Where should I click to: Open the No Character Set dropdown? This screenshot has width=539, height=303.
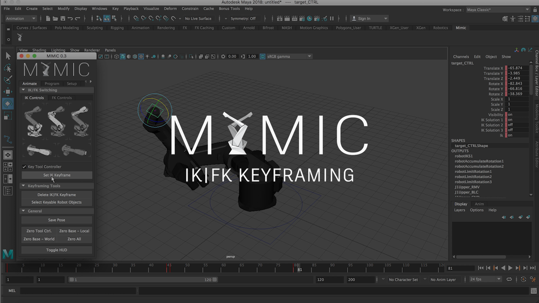pos(403,280)
